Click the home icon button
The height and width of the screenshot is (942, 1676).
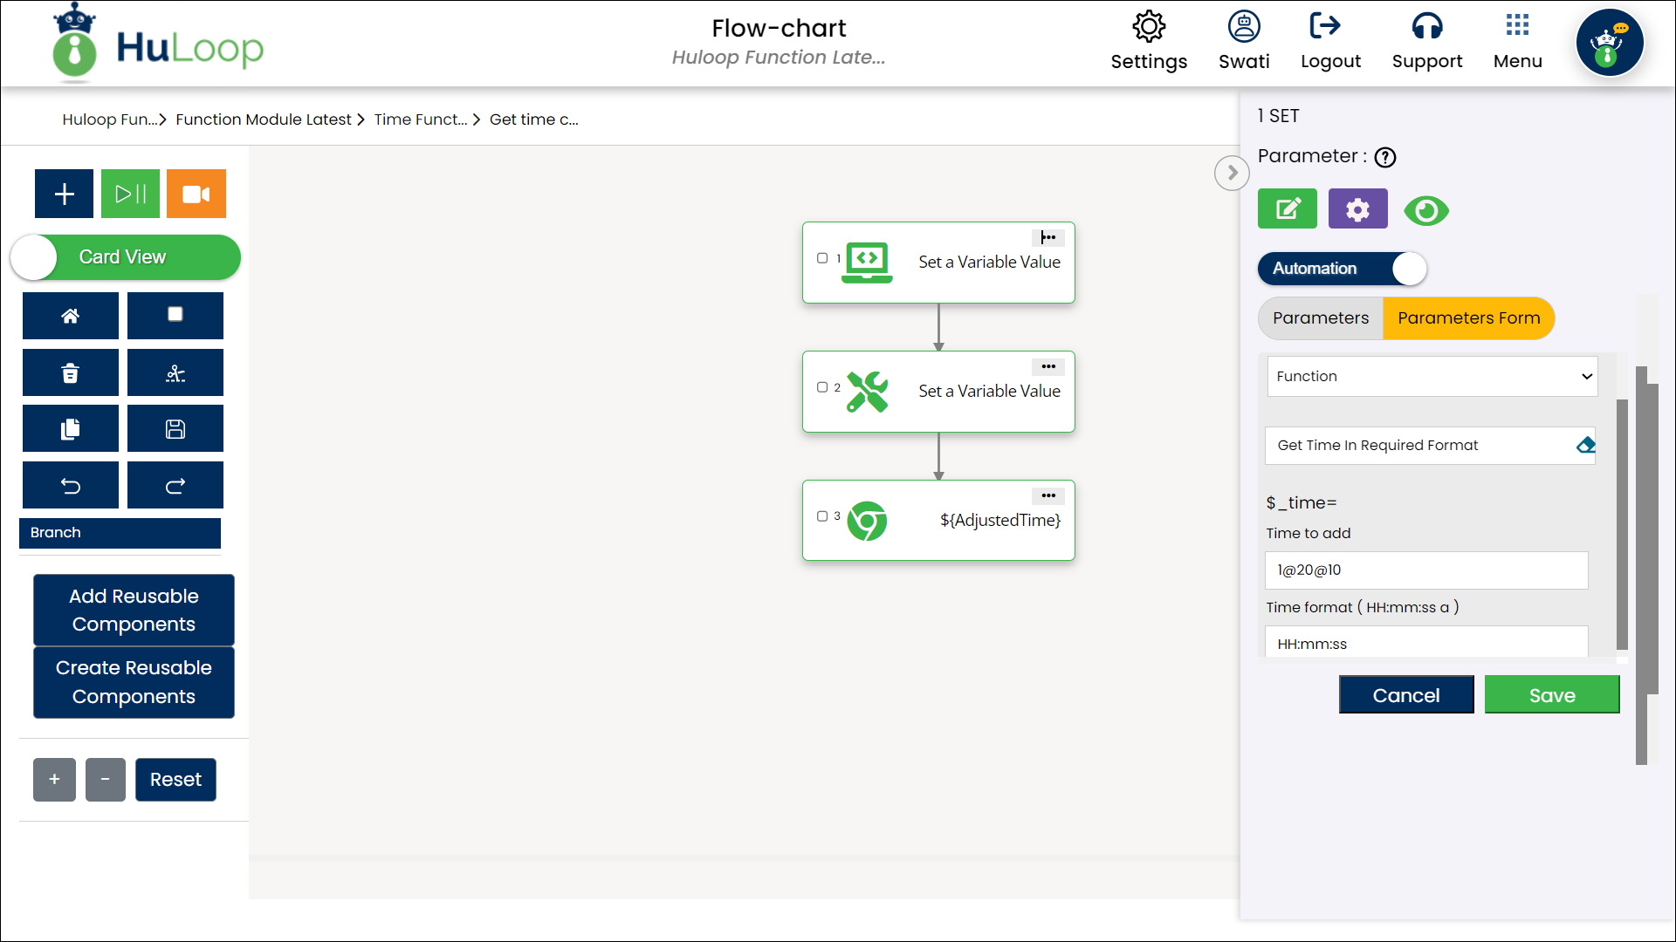tap(71, 316)
